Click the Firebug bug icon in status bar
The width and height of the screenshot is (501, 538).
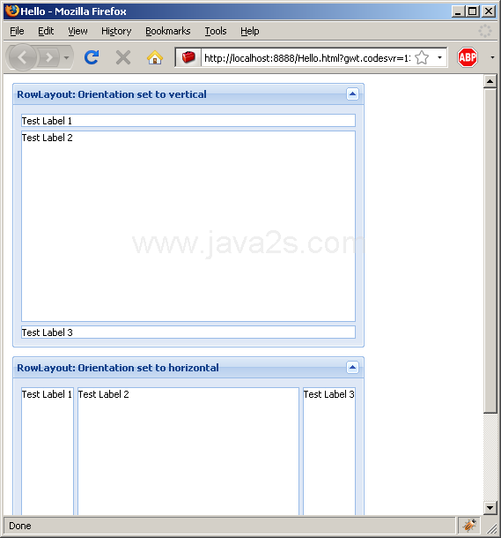pyautogui.click(x=469, y=525)
